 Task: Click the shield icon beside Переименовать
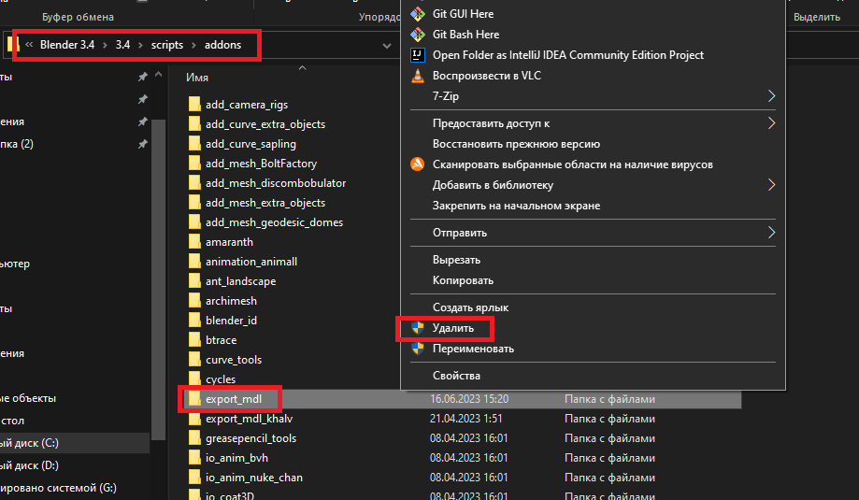click(418, 349)
